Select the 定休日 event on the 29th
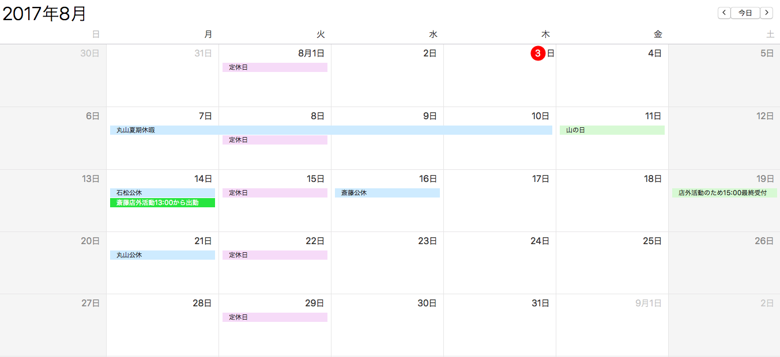This screenshot has height=357, width=780. tap(275, 317)
